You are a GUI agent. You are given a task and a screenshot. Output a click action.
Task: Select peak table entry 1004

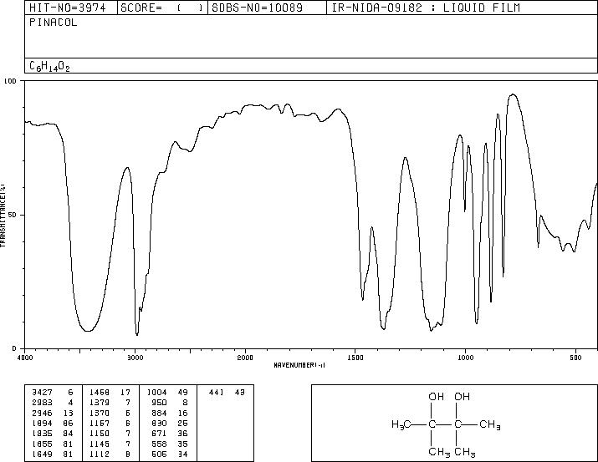pyautogui.click(x=156, y=393)
